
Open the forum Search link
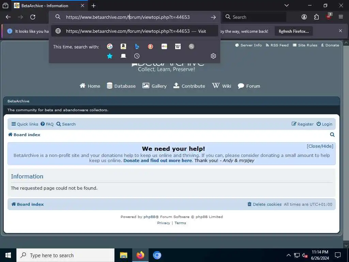(66, 124)
